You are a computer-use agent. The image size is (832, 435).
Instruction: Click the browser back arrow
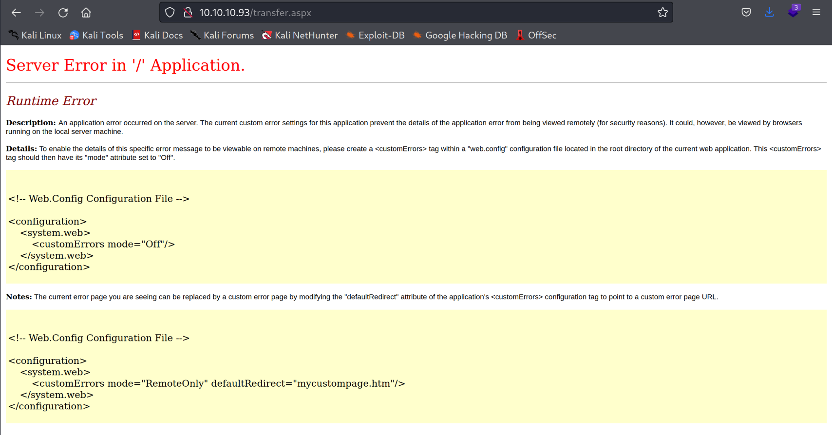(16, 13)
